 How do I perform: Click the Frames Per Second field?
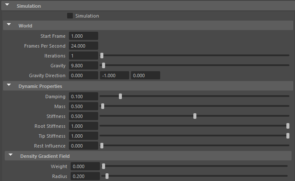pos(83,46)
